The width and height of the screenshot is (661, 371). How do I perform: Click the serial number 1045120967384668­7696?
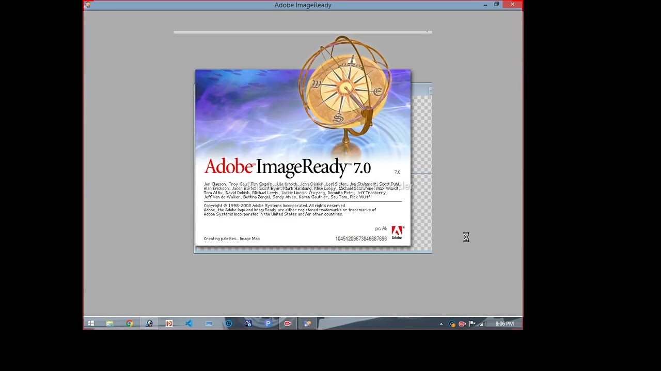[x=361, y=239]
